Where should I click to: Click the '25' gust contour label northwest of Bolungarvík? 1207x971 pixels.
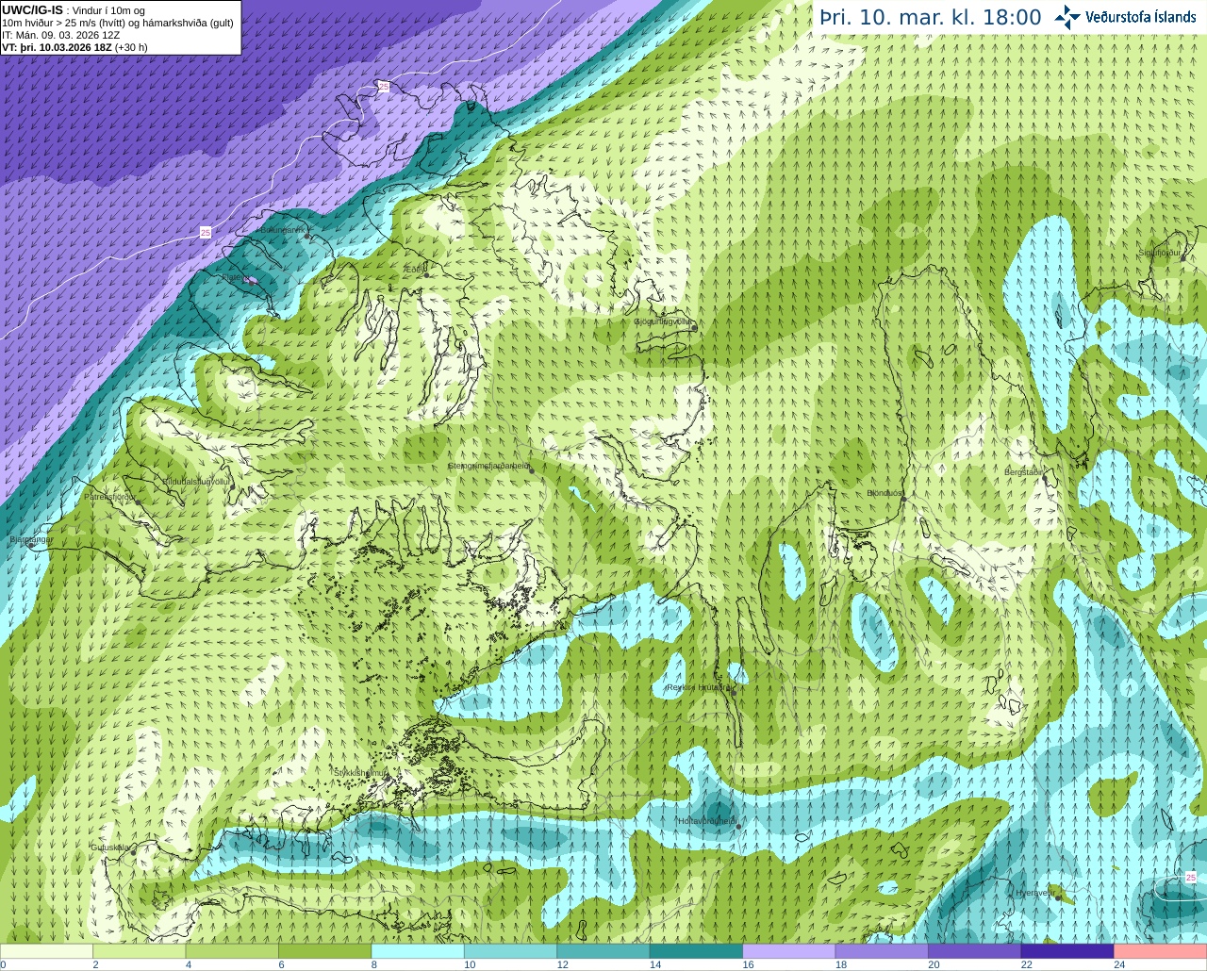[206, 232]
